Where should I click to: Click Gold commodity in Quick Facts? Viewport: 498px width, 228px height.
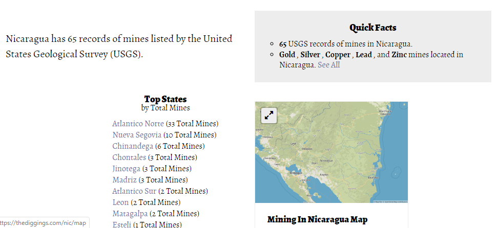click(x=287, y=55)
